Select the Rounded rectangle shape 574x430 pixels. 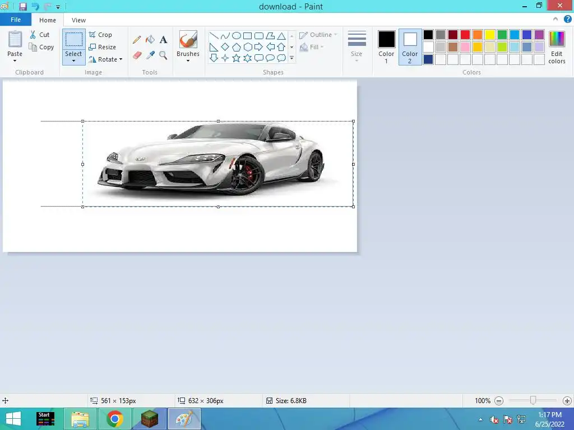point(259,36)
